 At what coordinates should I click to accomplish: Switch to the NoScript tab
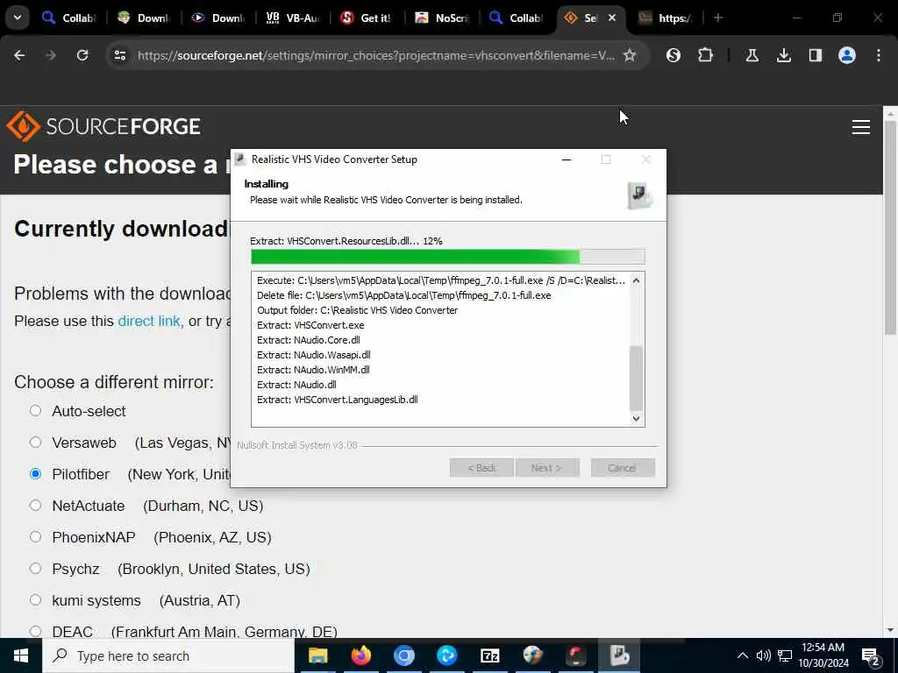coord(442,18)
